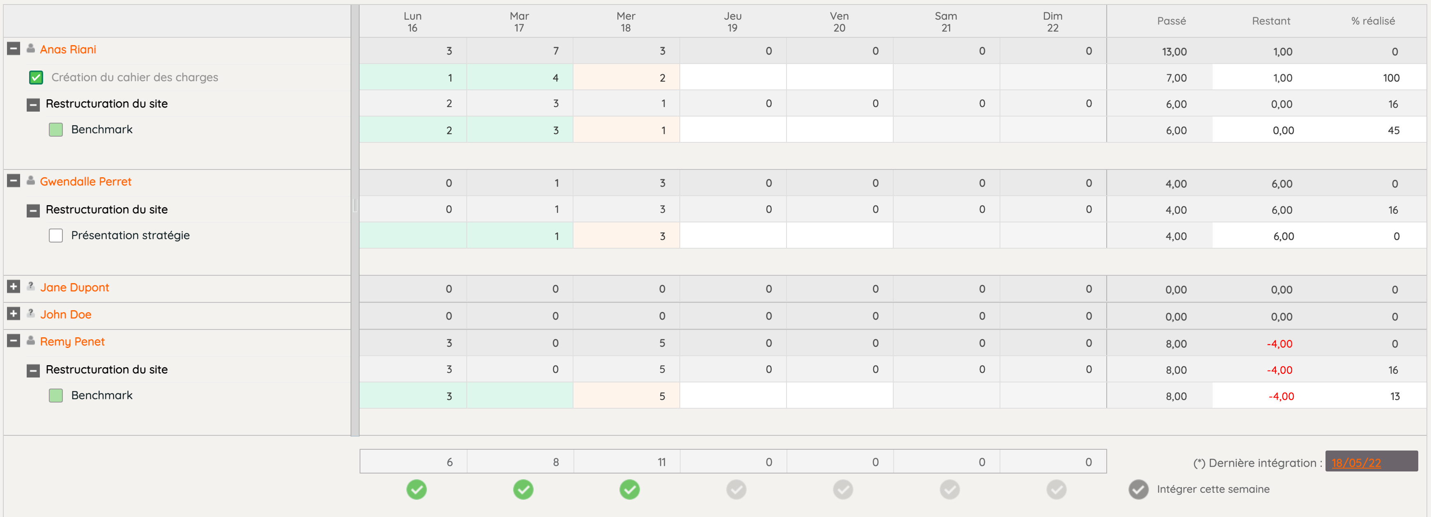Screen dimensions: 1431x517
Task: Click grey validation check under Ven 20
Action: pyautogui.click(x=843, y=489)
